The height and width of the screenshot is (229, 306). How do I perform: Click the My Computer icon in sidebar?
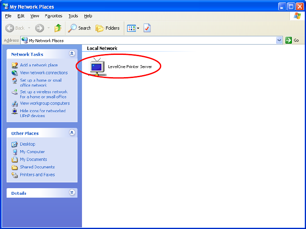[x=14, y=152]
